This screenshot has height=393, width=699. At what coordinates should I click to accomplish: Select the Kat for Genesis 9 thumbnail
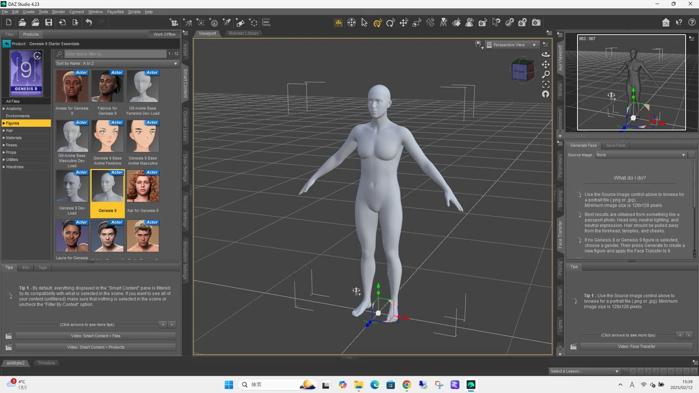(x=143, y=186)
